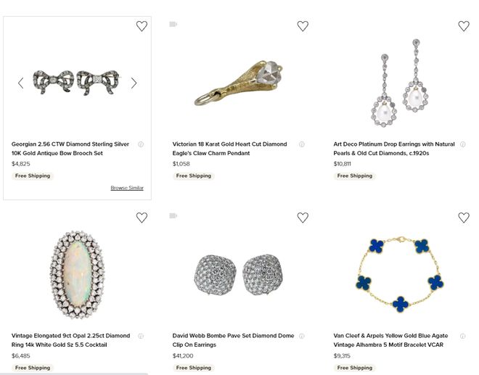
Task: Favorite the Georgian Bow Brooch Set with heart
Action: pos(142,26)
